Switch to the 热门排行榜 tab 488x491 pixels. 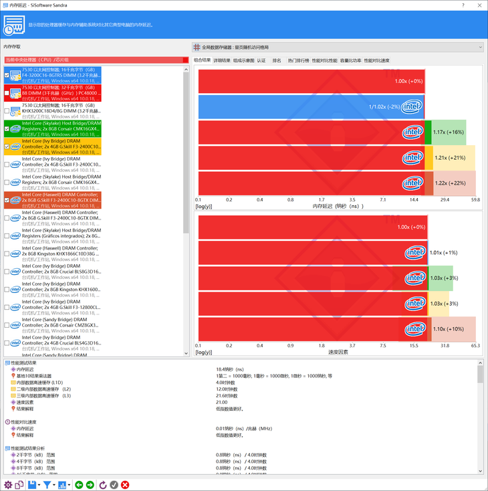(298, 60)
